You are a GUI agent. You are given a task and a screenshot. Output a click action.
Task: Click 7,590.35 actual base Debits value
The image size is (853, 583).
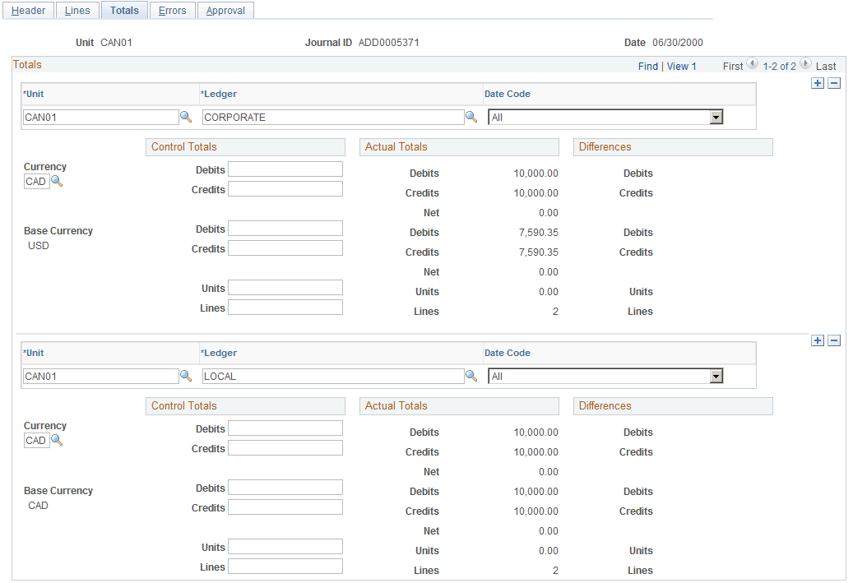click(539, 232)
